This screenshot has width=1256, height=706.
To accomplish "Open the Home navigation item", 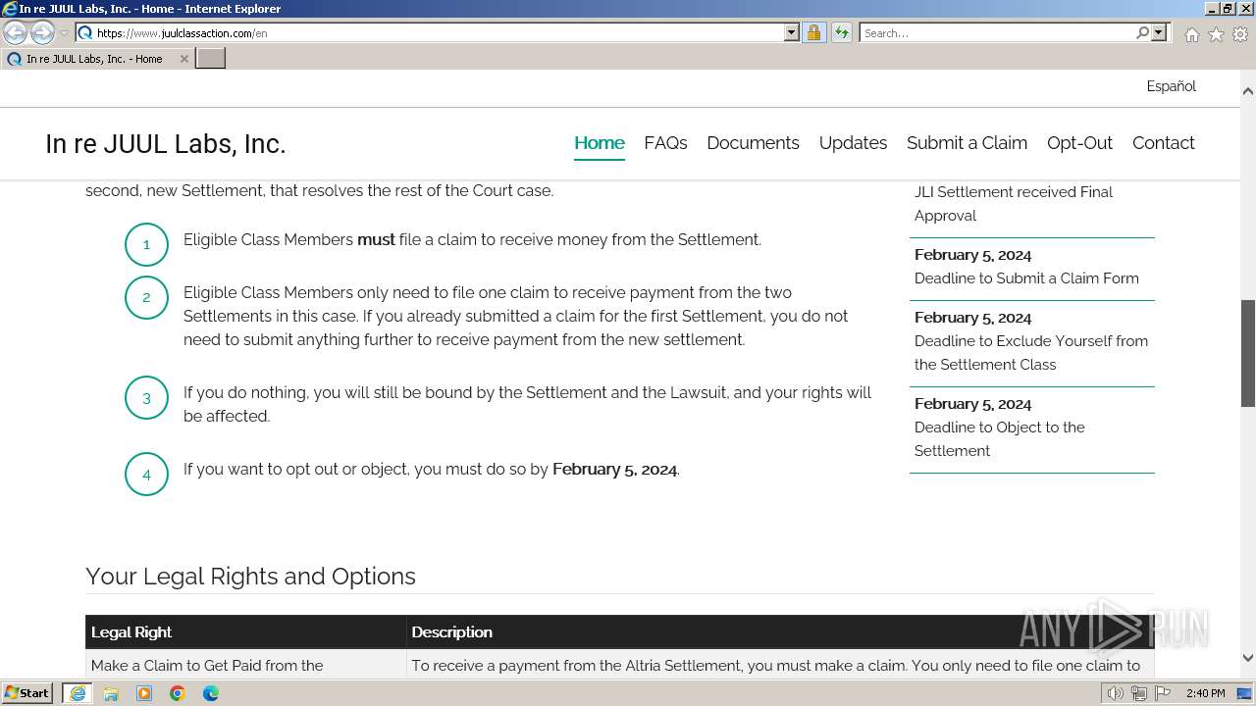I will click(599, 143).
